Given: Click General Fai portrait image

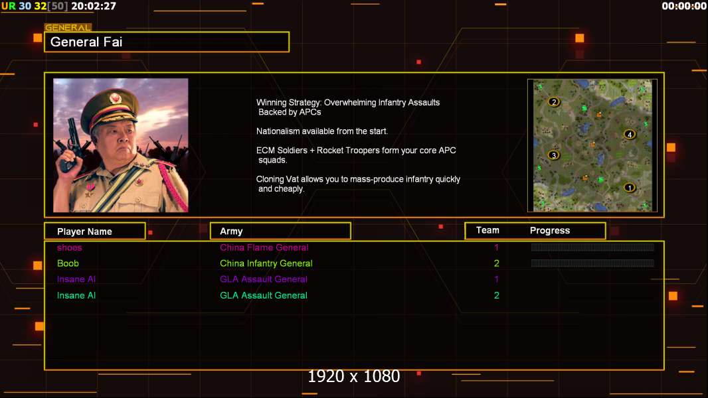Looking at the screenshot, I should (x=121, y=145).
